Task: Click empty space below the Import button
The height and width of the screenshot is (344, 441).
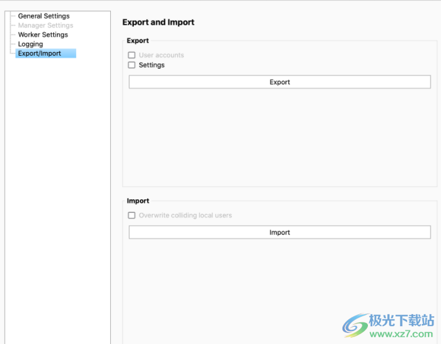Action: [279, 285]
